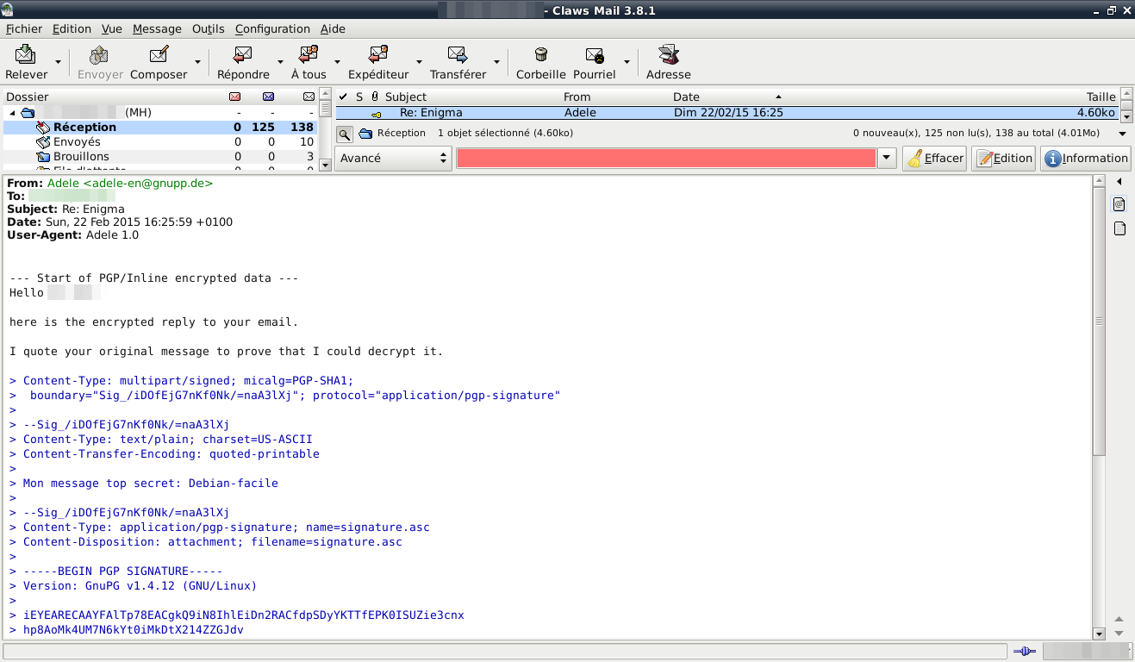Toggle sort by the checkmark column header
This screenshot has height=662, width=1135.
343,97
